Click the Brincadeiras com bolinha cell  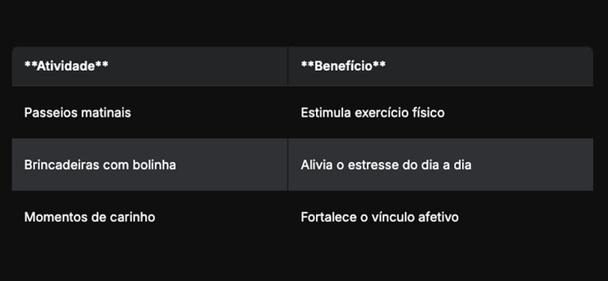(x=150, y=164)
